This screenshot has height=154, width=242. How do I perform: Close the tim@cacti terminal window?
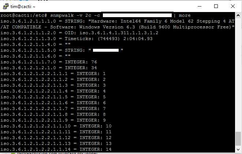tap(233, 6)
